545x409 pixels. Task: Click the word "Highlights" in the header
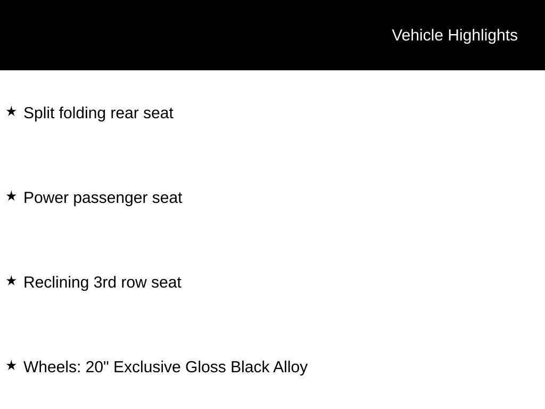click(483, 35)
